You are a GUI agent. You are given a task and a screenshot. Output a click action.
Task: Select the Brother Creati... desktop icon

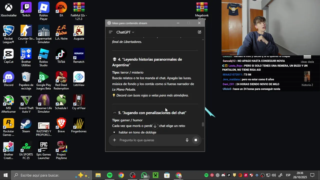pos(8,150)
